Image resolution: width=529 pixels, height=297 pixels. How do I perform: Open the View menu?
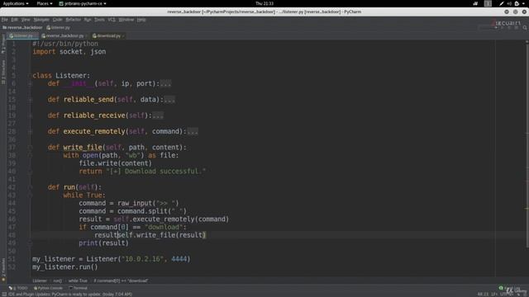[26, 20]
